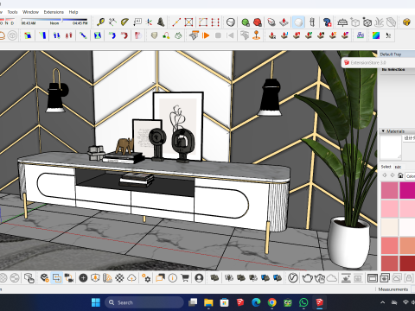Edit the material name field
415x311 pixels.
(409, 138)
